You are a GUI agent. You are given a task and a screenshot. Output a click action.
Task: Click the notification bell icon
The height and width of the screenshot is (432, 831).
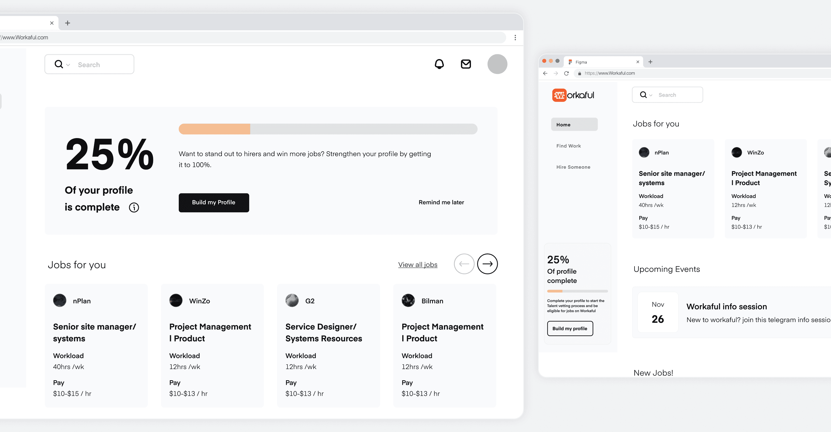click(x=439, y=64)
